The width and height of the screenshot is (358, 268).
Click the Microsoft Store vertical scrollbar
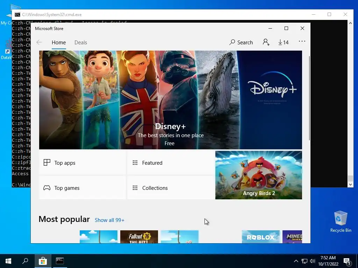(x=309, y=98)
